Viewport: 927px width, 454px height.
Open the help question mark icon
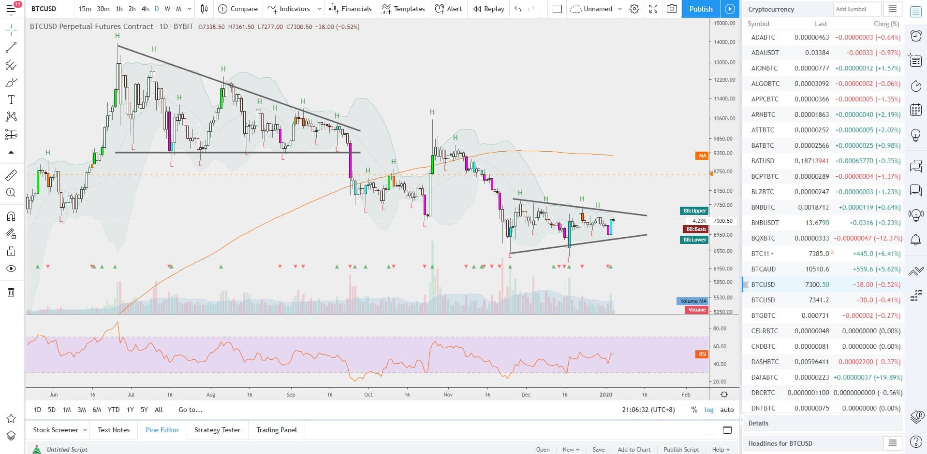point(916,441)
